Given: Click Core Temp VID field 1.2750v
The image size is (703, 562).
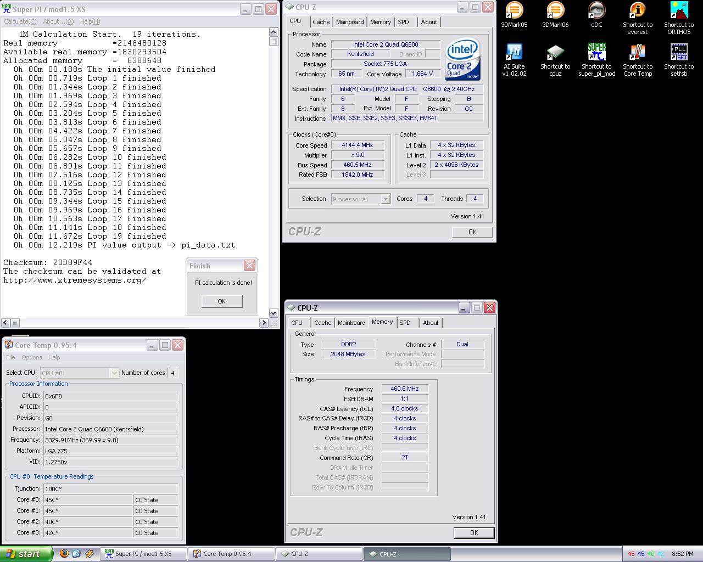Looking at the screenshot, I should click(110, 462).
